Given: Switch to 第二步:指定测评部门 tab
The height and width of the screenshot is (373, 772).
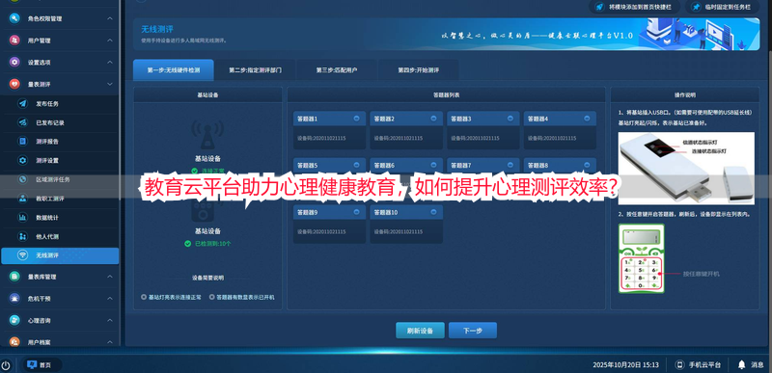Looking at the screenshot, I should [255, 70].
